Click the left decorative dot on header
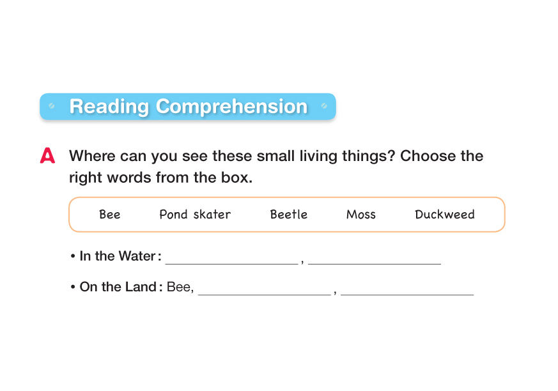The height and width of the screenshot is (391, 558). click(x=52, y=106)
